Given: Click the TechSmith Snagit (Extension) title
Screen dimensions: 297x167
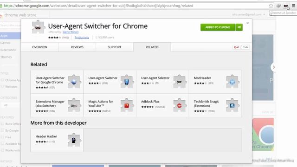Looking at the screenshot, I should pyautogui.click(x=206, y=103).
